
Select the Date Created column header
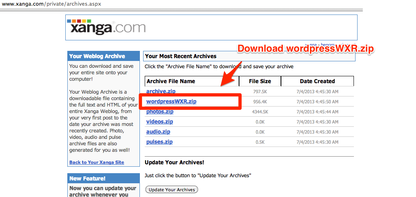pos(317,81)
